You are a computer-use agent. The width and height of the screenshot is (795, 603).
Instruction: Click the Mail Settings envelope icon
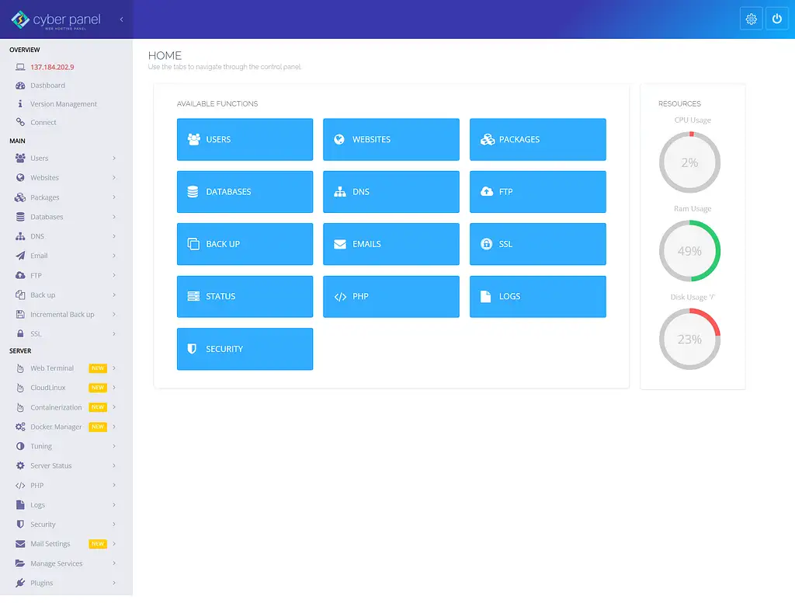coord(20,544)
